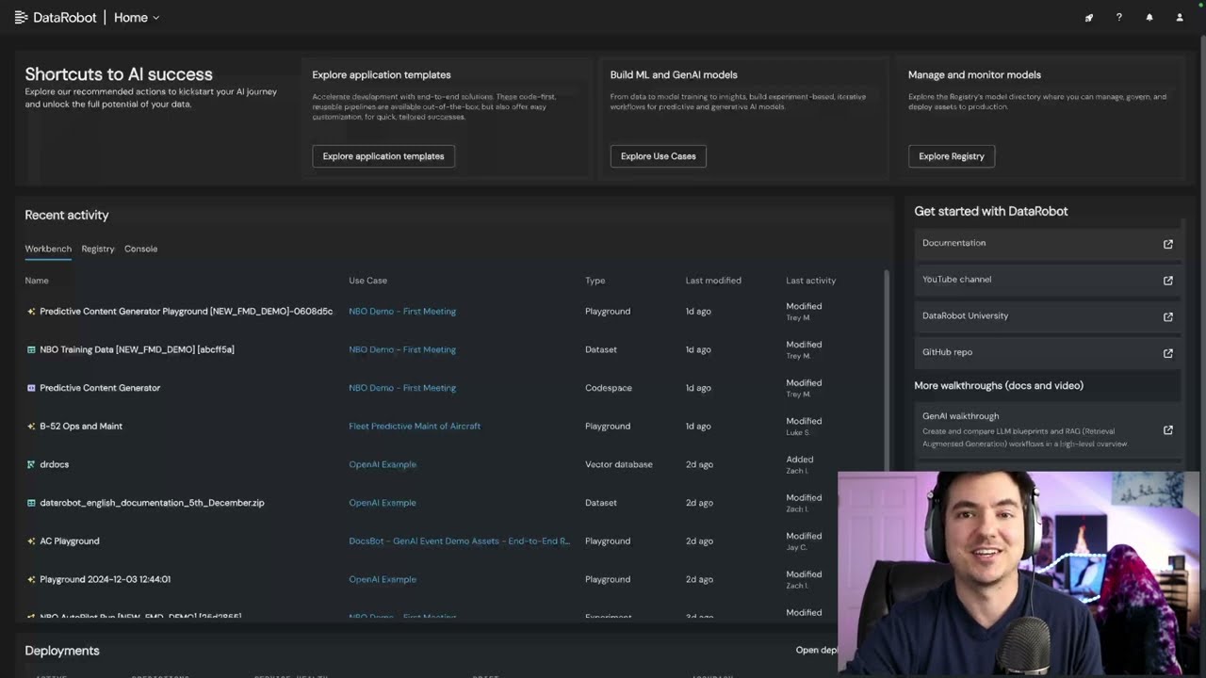Expand the Home navigation dropdown

[137, 17]
